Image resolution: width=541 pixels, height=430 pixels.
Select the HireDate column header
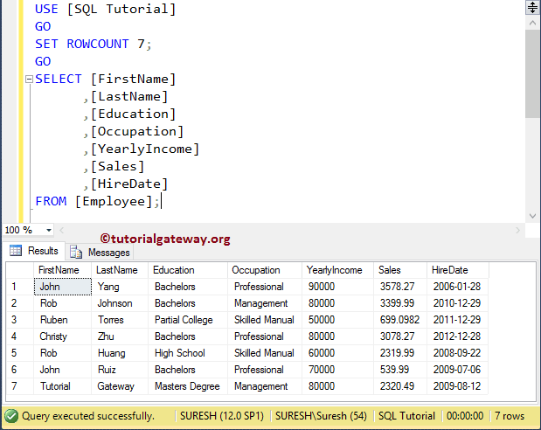pyautogui.click(x=458, y=270)
